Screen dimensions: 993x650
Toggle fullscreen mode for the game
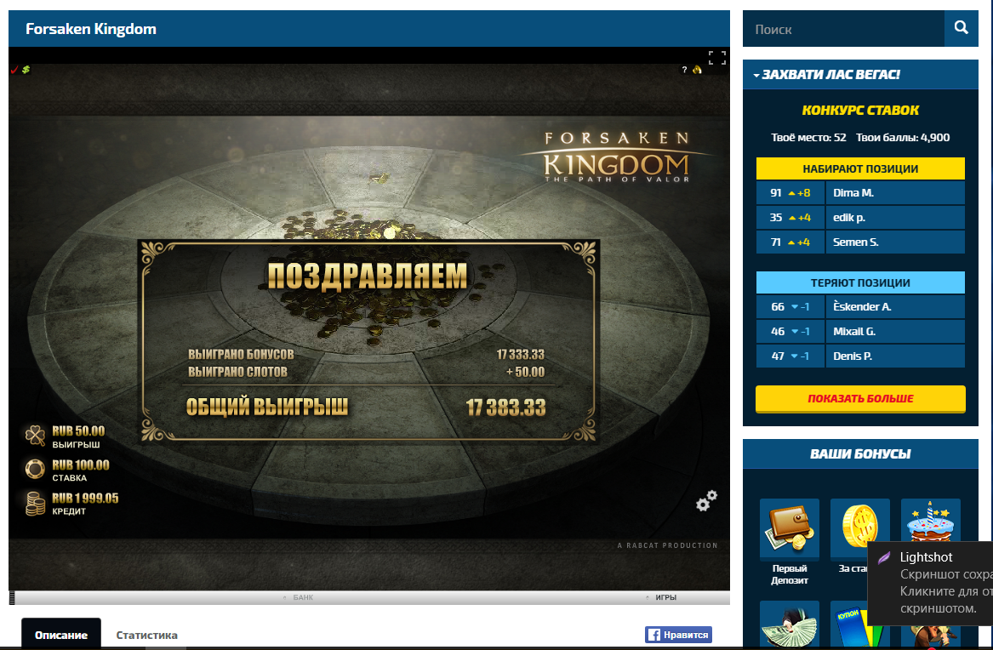pos(717,58)
